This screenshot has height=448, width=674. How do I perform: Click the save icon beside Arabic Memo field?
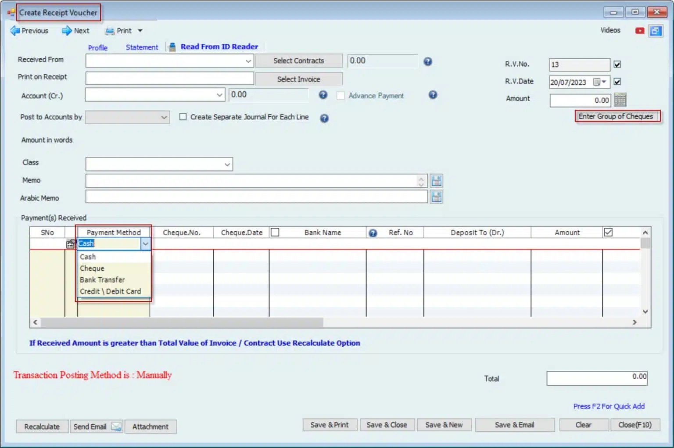436,197
